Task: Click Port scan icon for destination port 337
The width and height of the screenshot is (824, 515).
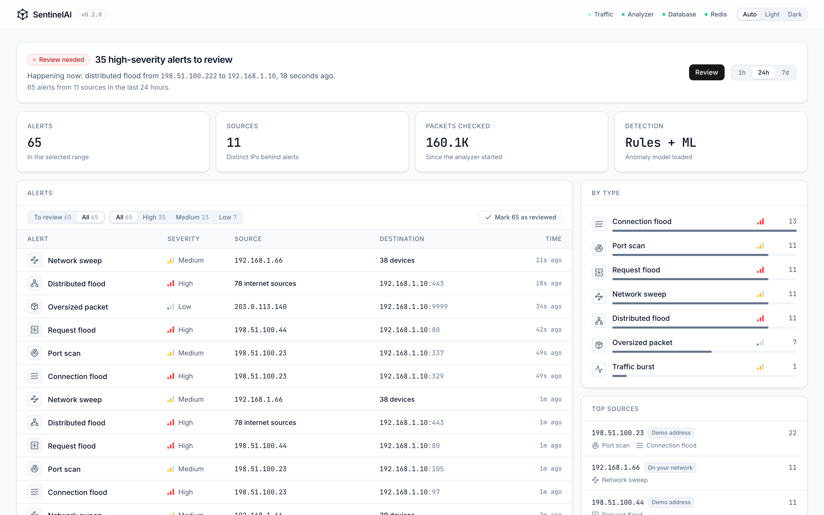Action: (x=35, y=353)
